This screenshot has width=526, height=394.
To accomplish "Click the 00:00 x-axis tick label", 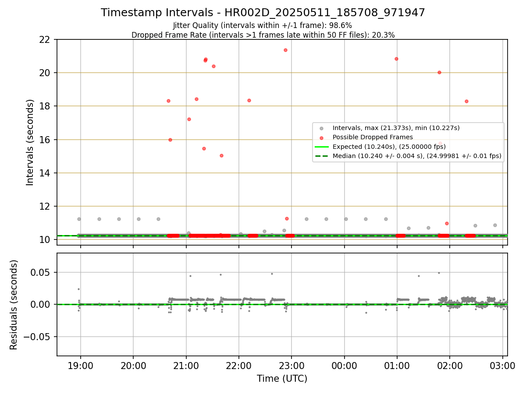I will coord(345,365).
